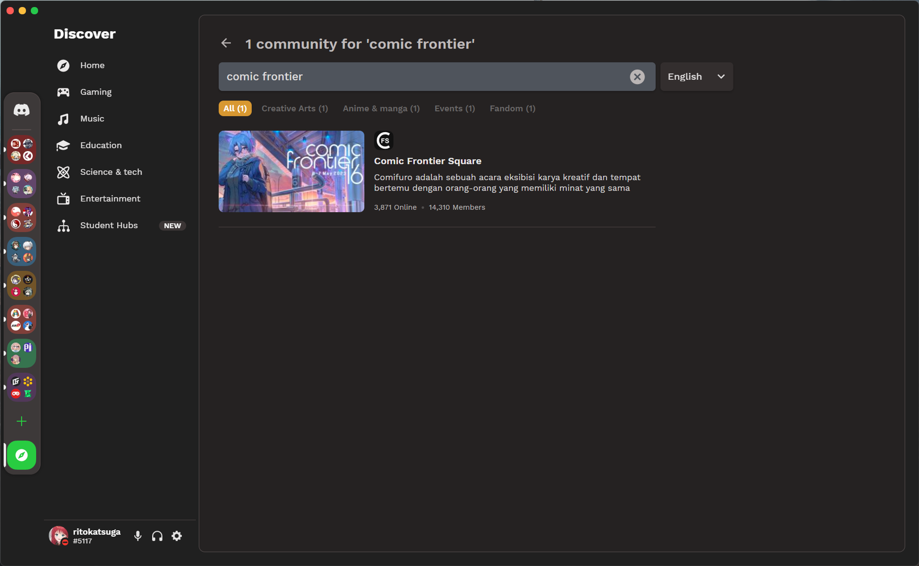
Task: Click the 3,871 Online count
Action: tap(395, 207)
